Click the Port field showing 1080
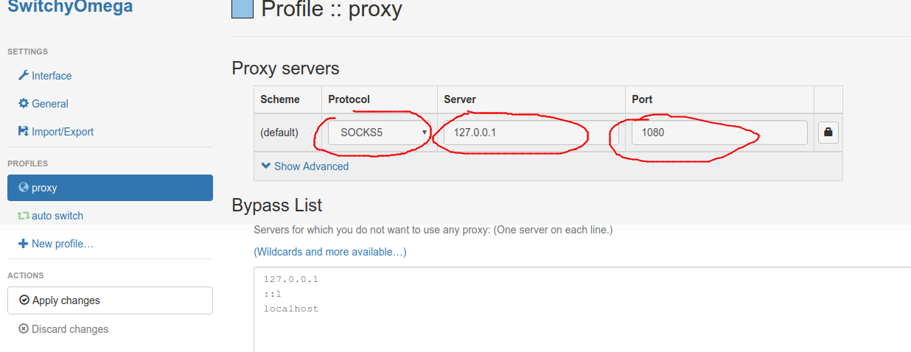Viewport: 911px width, 352px height. 719,133
